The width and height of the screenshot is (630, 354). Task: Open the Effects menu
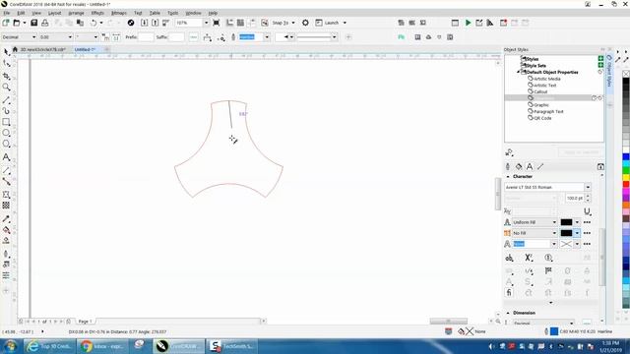97,13
